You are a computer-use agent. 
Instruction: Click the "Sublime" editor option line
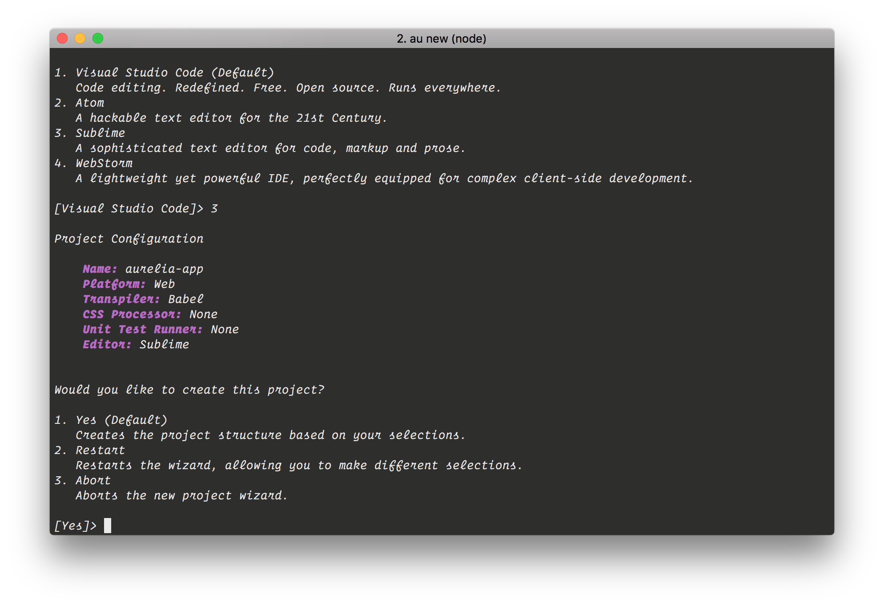pyautogui.click(x=100, y=133)
